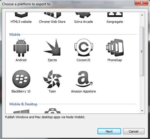The width and height of the screenshot is (150, 139).
Task: Pick the Kongregate platform icon
Action: [115, 15]
